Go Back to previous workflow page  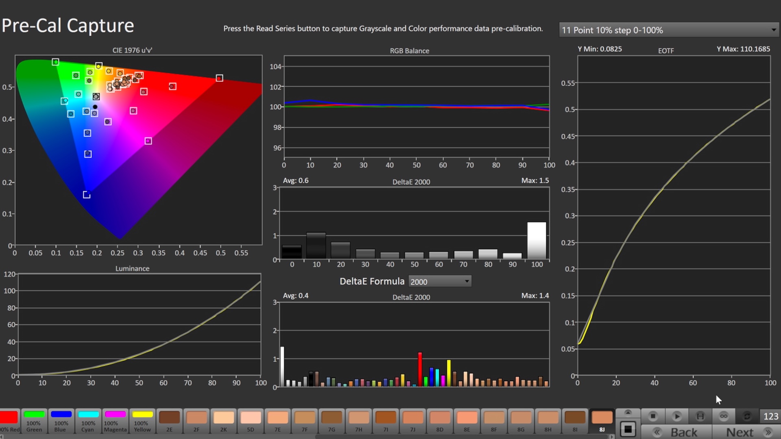(x=677, y=432)
